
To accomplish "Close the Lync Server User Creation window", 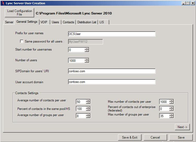I will 193,3.
